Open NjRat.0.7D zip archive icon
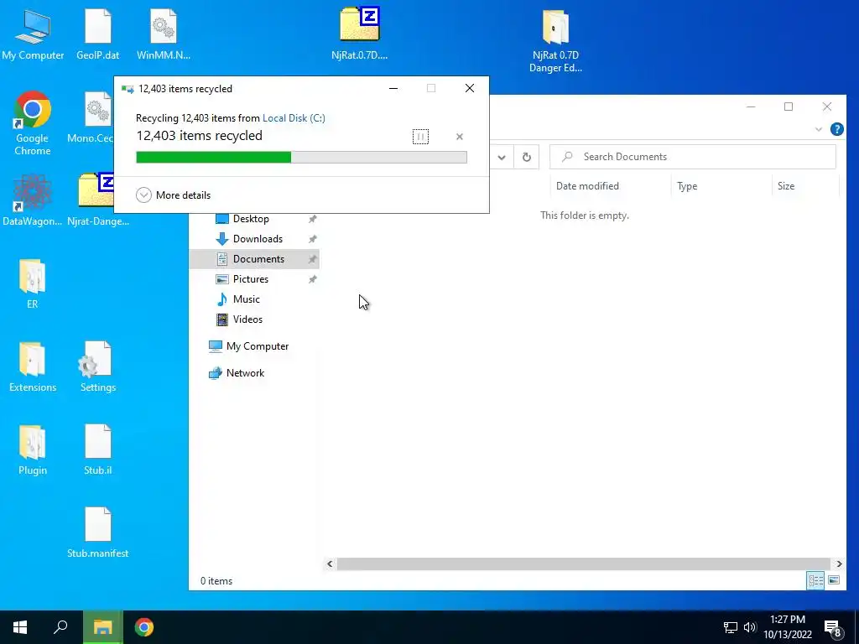The image size is (859, 644). click(359, 34)
